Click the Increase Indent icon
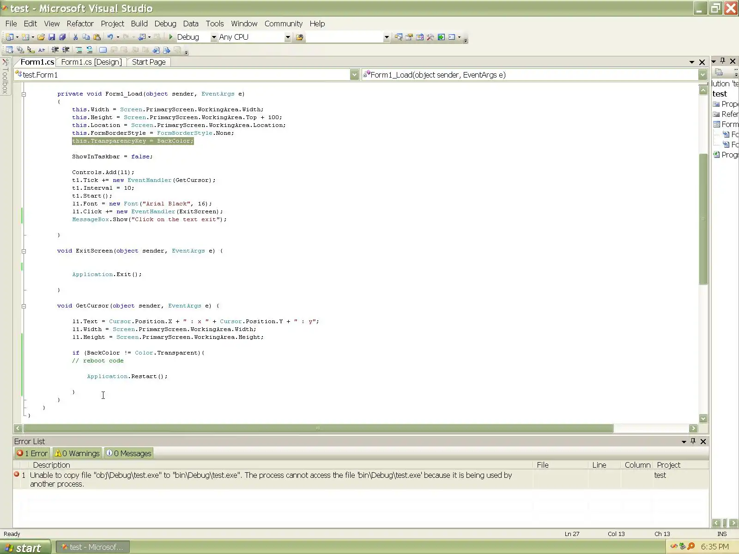Image resolution: width=739 pixels, height=554 pixels. pos(66,50)
